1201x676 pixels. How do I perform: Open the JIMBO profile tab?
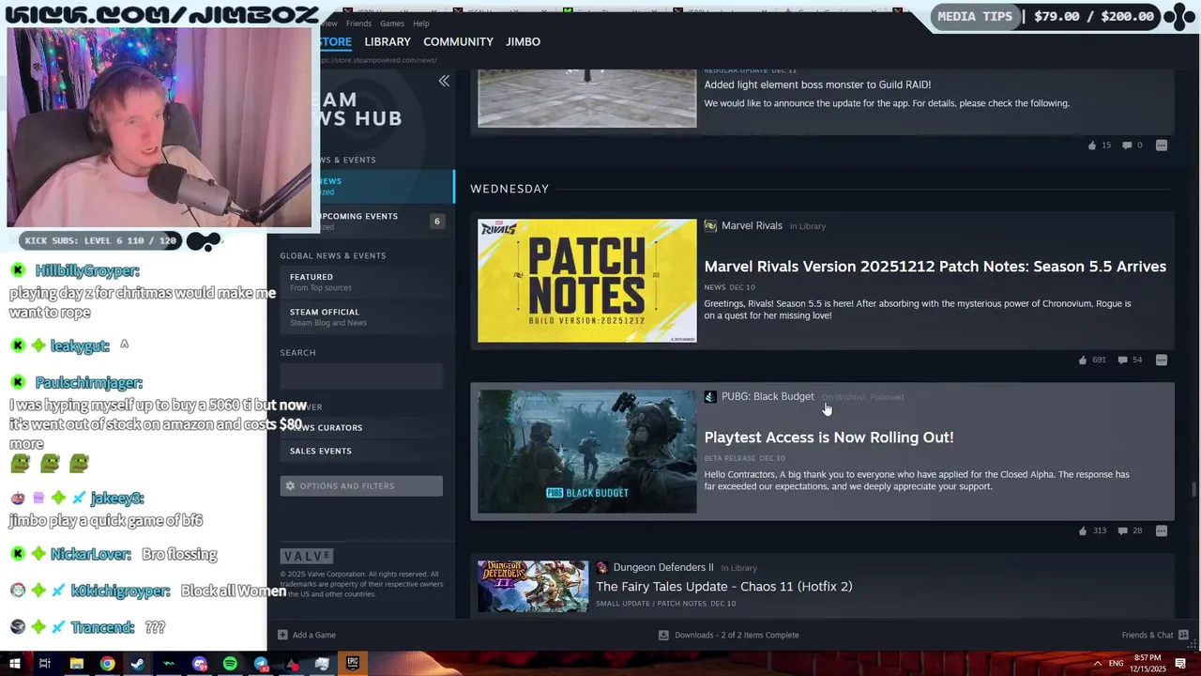tap(523, 41)
